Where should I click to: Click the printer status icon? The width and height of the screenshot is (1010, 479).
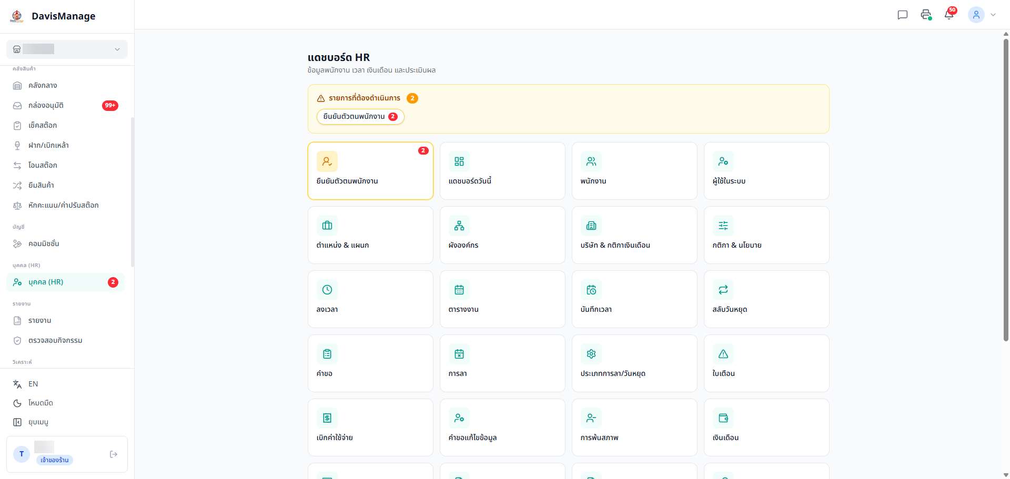coord(926,15)
